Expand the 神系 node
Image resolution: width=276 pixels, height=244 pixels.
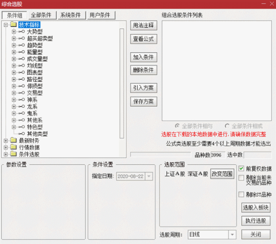[x=14, y=100]
